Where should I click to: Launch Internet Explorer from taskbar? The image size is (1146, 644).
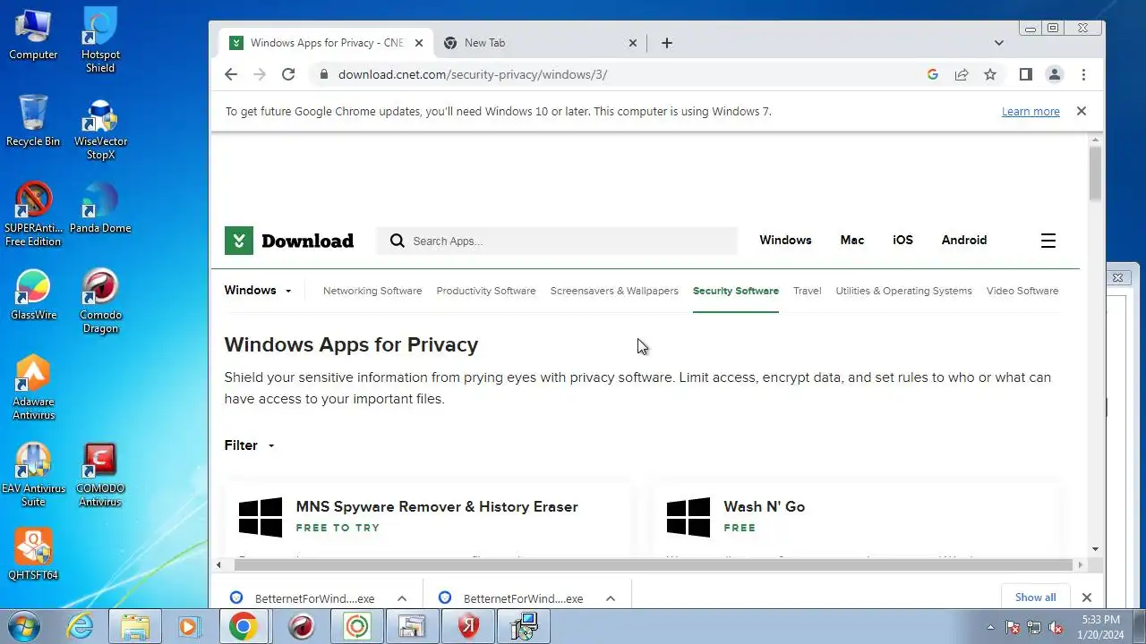click(80, 627)
